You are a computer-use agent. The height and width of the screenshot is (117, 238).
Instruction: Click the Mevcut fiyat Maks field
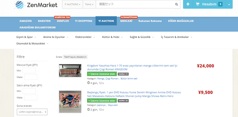tap(31, 77)
